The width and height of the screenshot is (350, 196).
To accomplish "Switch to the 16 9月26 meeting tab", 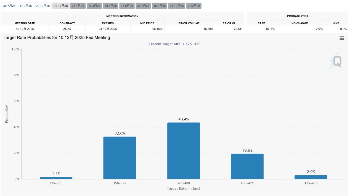I will tap(160, 6).
